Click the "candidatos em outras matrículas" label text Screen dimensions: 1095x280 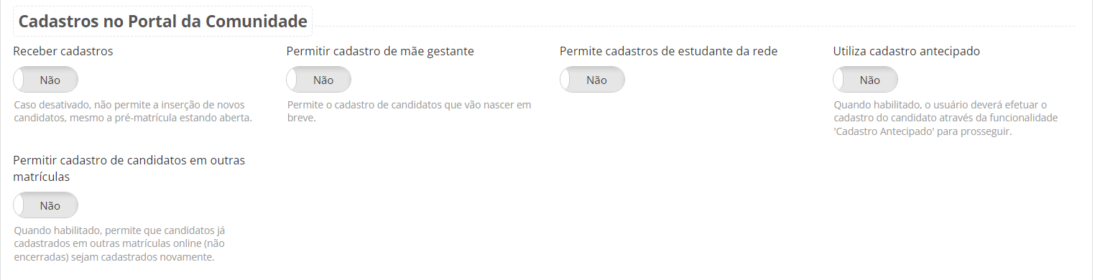[129, 168]
